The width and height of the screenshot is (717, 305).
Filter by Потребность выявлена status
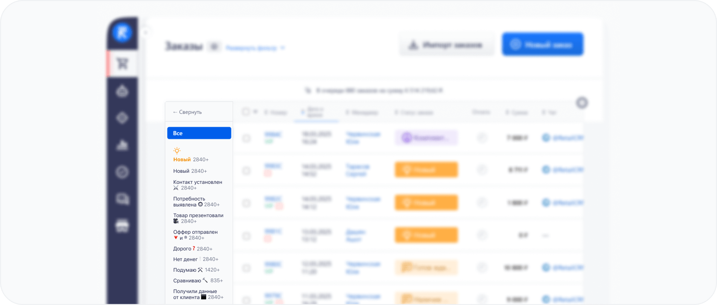pos(196,202)
